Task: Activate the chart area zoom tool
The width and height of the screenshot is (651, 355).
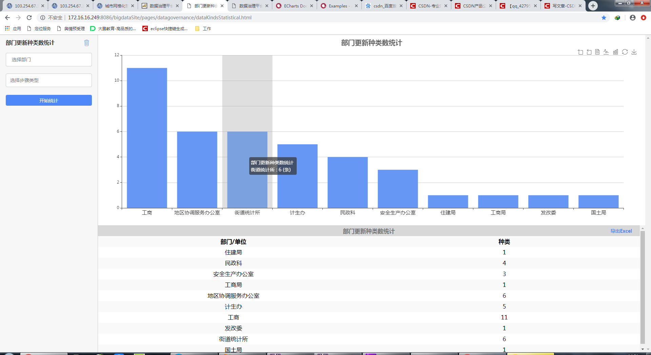Action: [580, 52]
